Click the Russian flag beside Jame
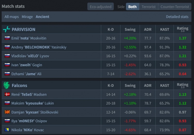Screen dimensions: 194x135 click(7, 74)
